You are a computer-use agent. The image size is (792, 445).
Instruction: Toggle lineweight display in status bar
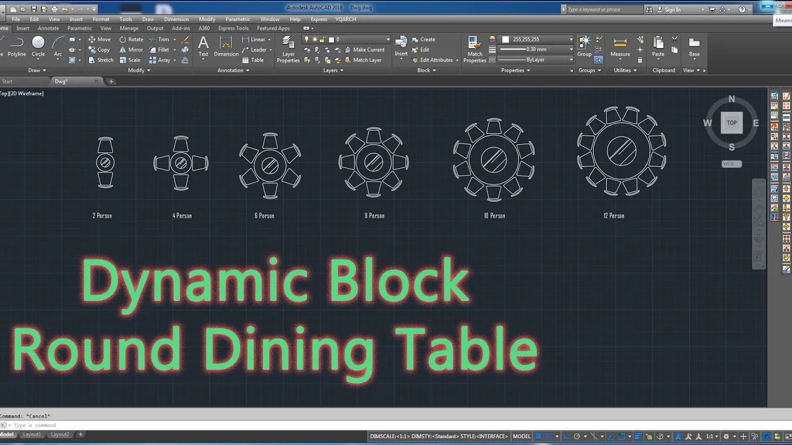tap(639, 436)
